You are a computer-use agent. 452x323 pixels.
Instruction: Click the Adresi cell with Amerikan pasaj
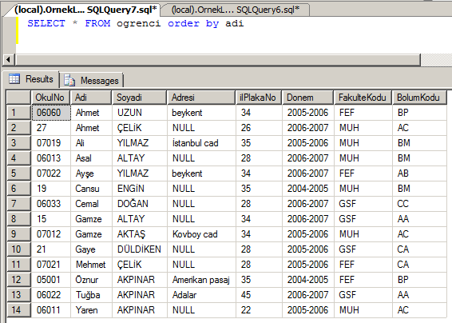coord(201,280)
